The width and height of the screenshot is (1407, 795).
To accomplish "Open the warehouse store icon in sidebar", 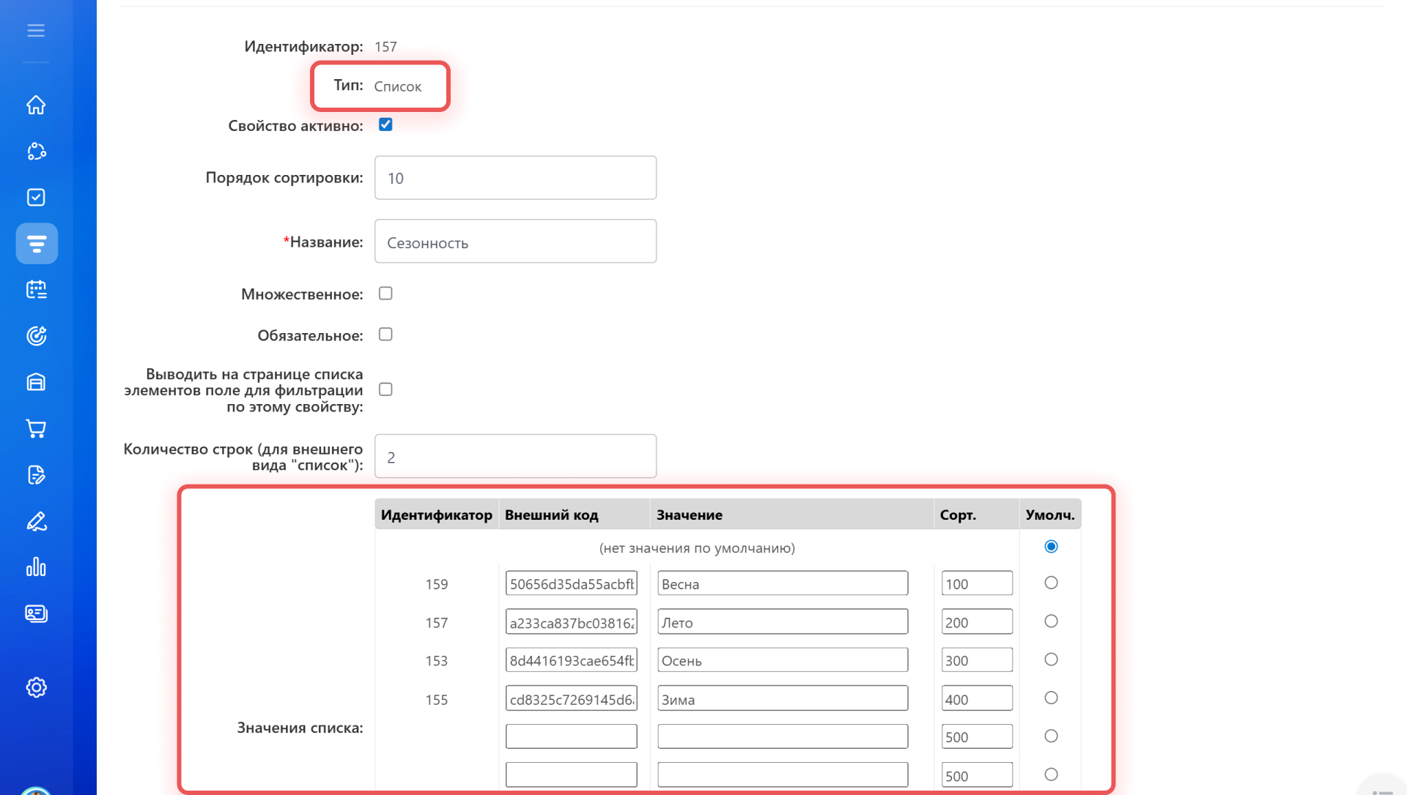I will pos(36,382).
